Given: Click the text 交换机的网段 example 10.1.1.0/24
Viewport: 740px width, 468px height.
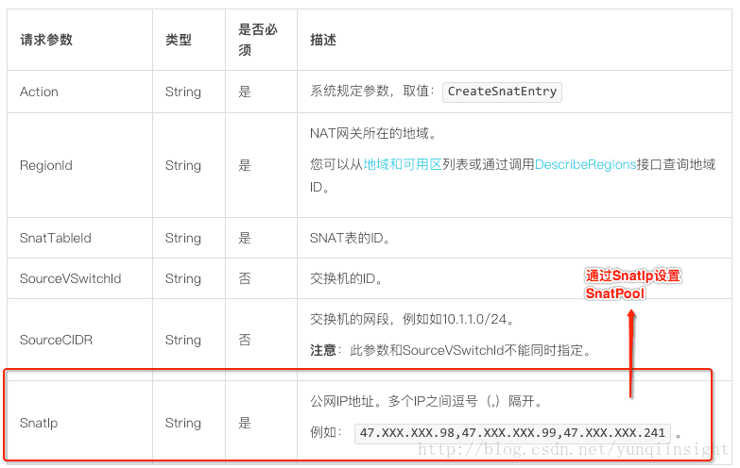Looking at the screenshot, I should tap(411, 319).
